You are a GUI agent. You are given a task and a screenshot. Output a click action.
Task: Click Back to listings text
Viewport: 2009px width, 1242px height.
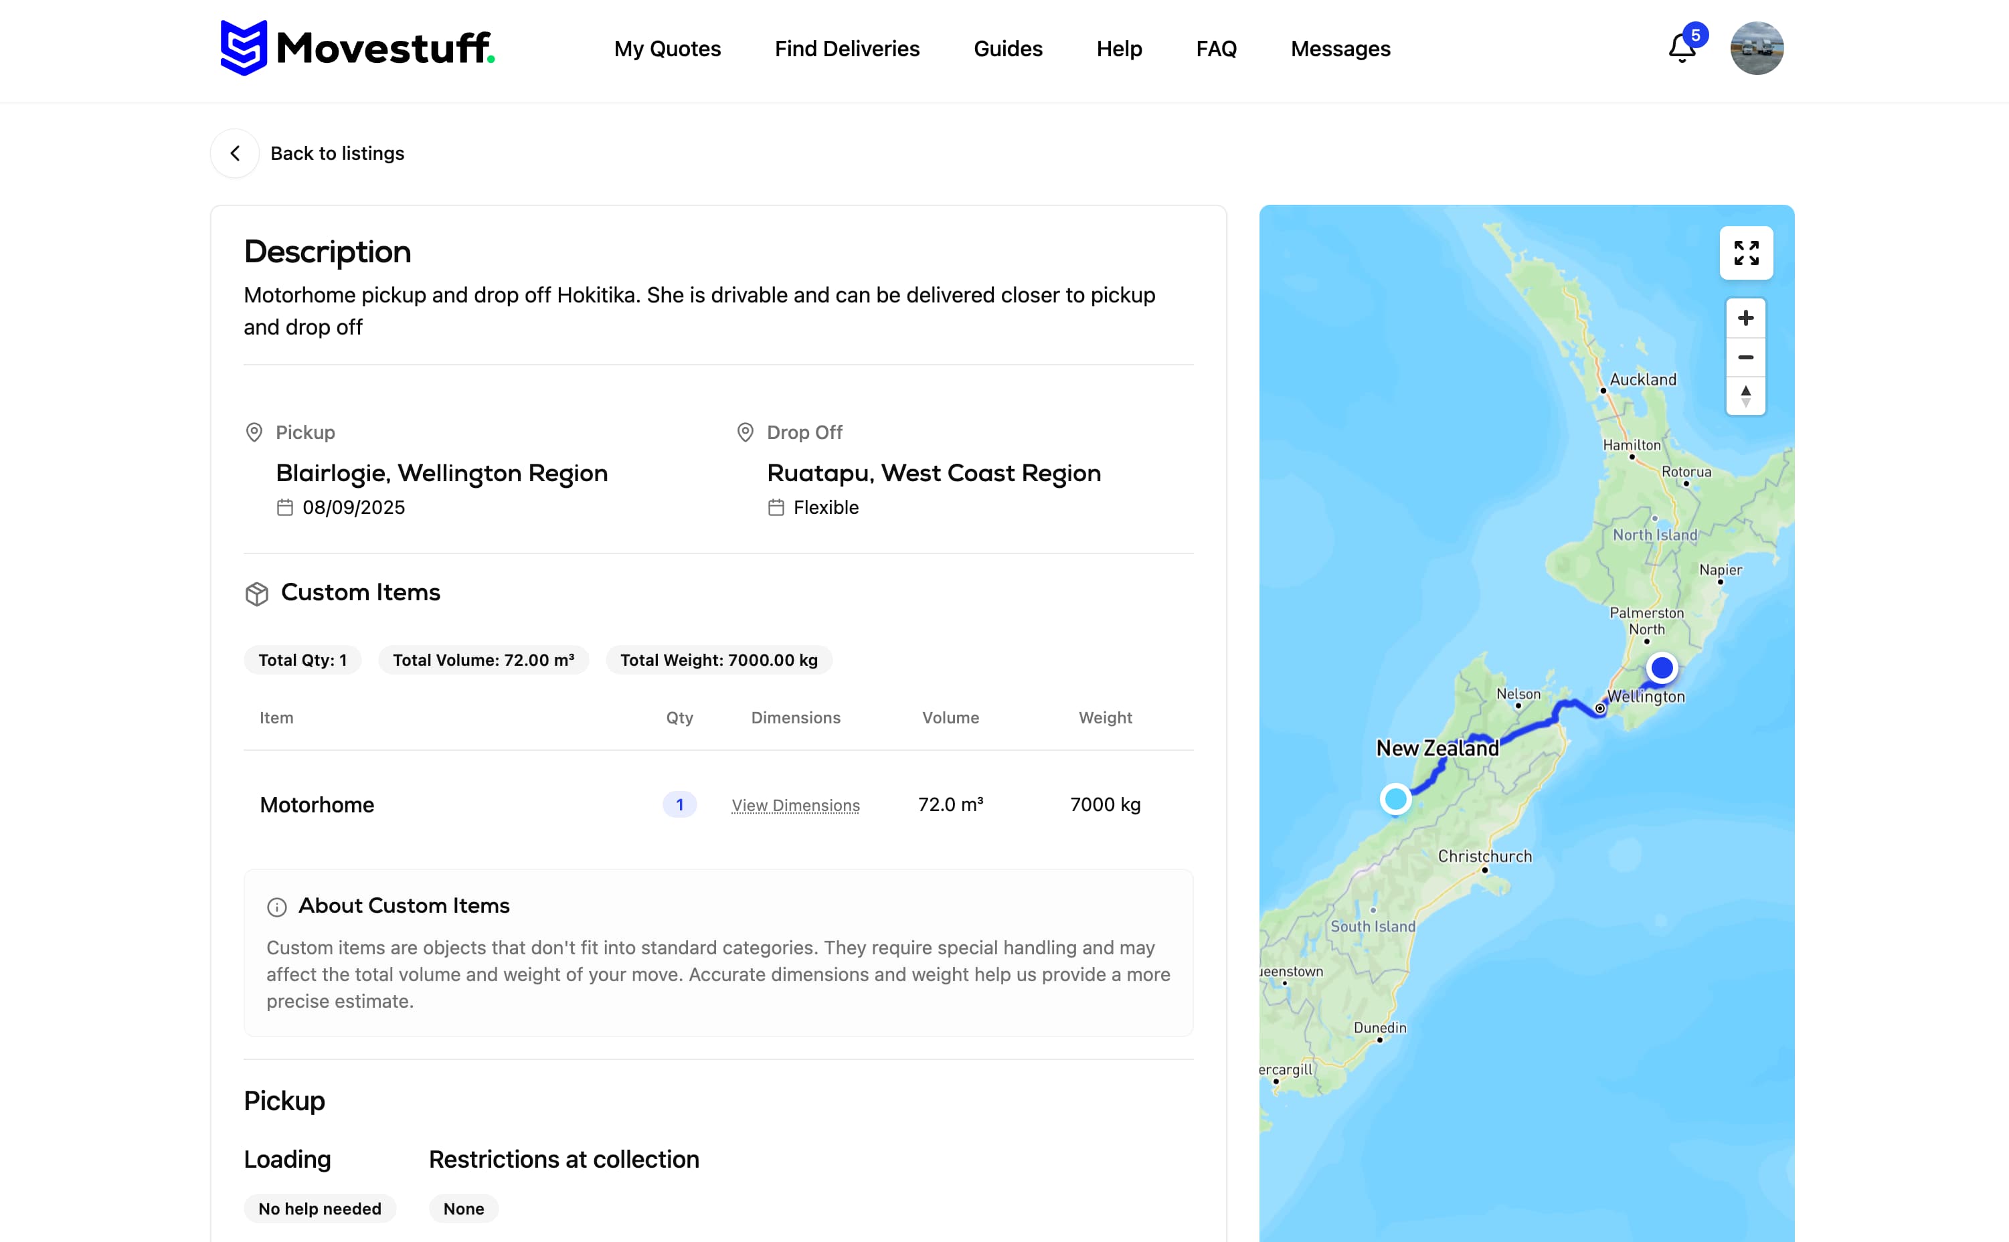pyautogui.click(x=337, y=154)
